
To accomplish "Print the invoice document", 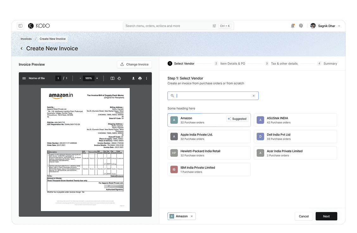I will [x=140, y=78].
